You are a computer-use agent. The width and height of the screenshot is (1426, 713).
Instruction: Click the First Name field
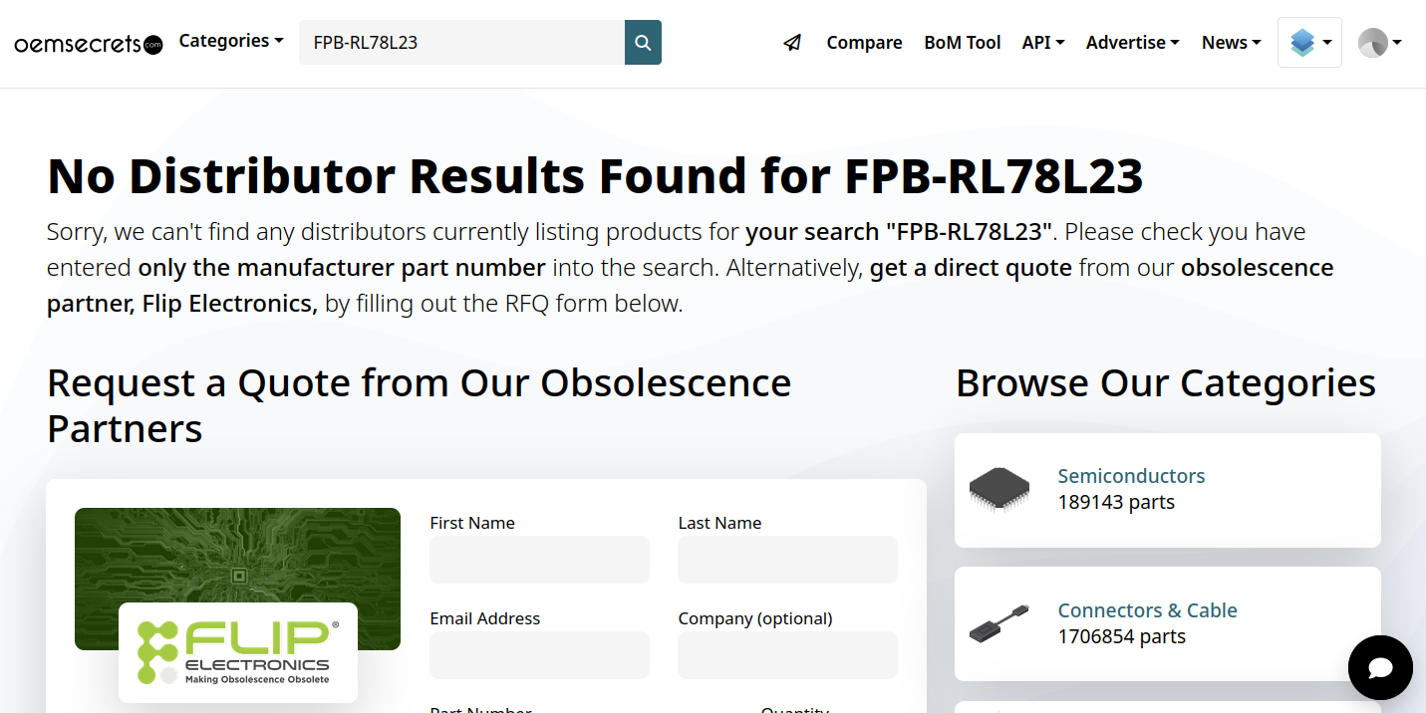539,560
